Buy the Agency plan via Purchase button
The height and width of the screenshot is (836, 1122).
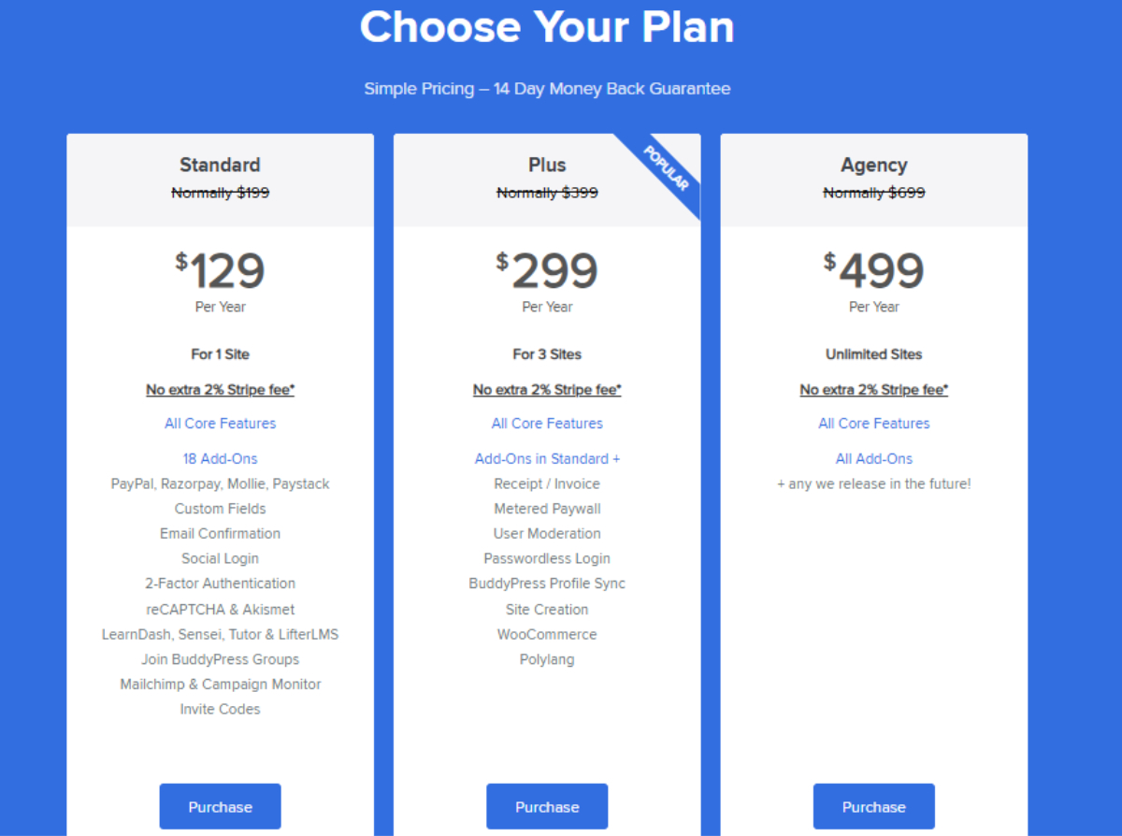(x=873, y=806)
